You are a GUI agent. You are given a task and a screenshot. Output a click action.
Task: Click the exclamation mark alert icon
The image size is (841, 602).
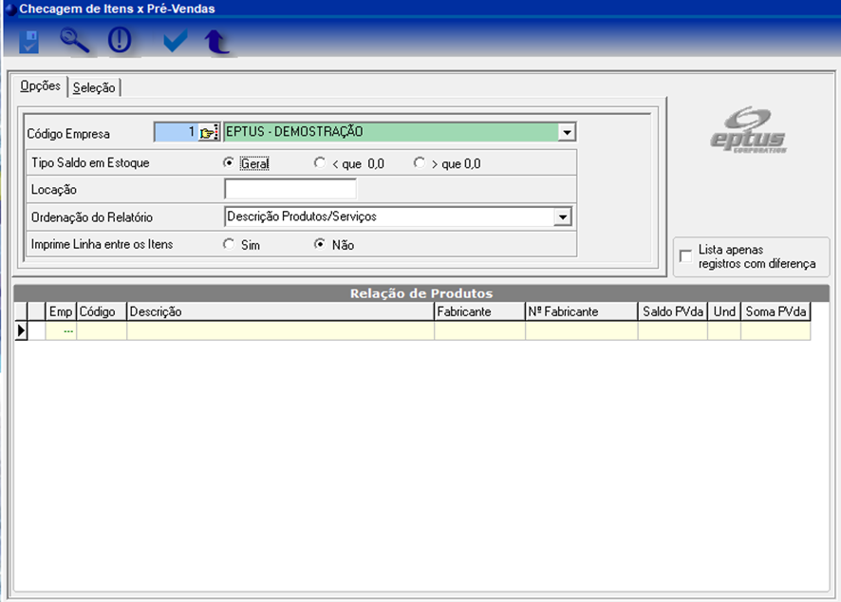(x=120, y=41)
